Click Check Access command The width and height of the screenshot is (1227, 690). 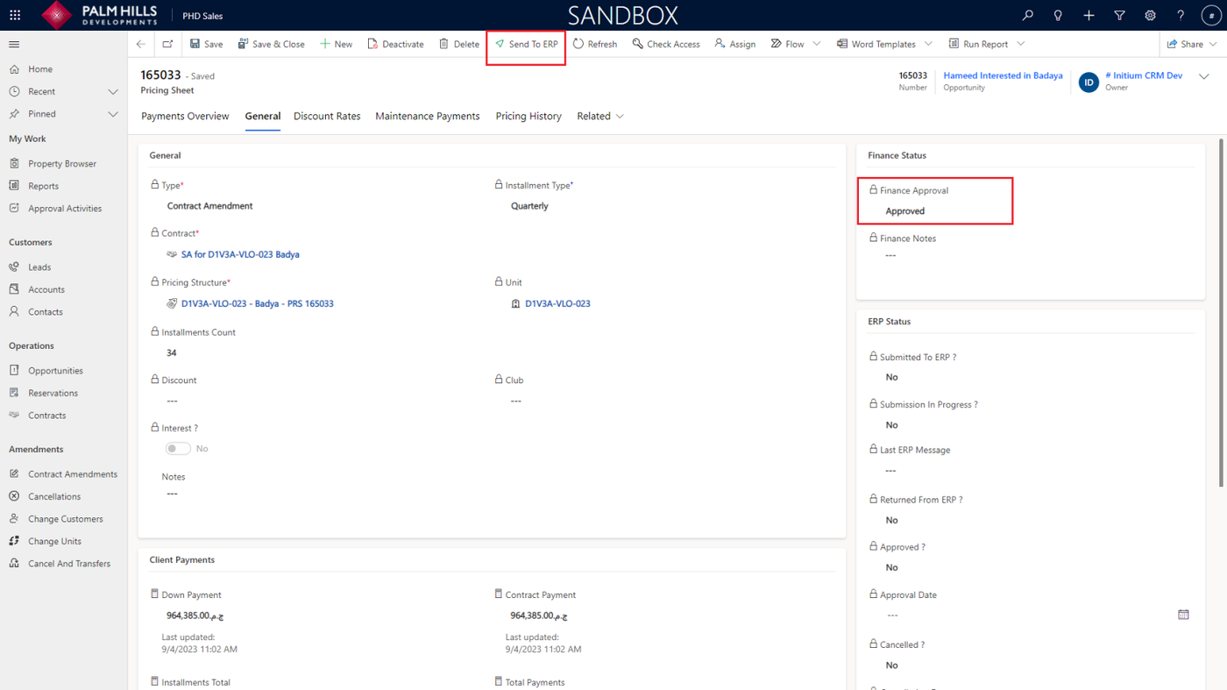666,44
